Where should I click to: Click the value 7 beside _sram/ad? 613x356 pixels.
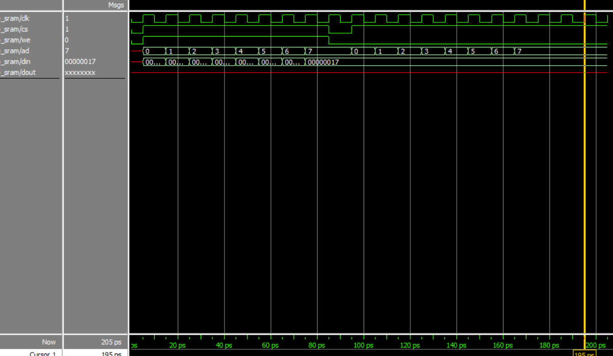click(x=67, y=51)
